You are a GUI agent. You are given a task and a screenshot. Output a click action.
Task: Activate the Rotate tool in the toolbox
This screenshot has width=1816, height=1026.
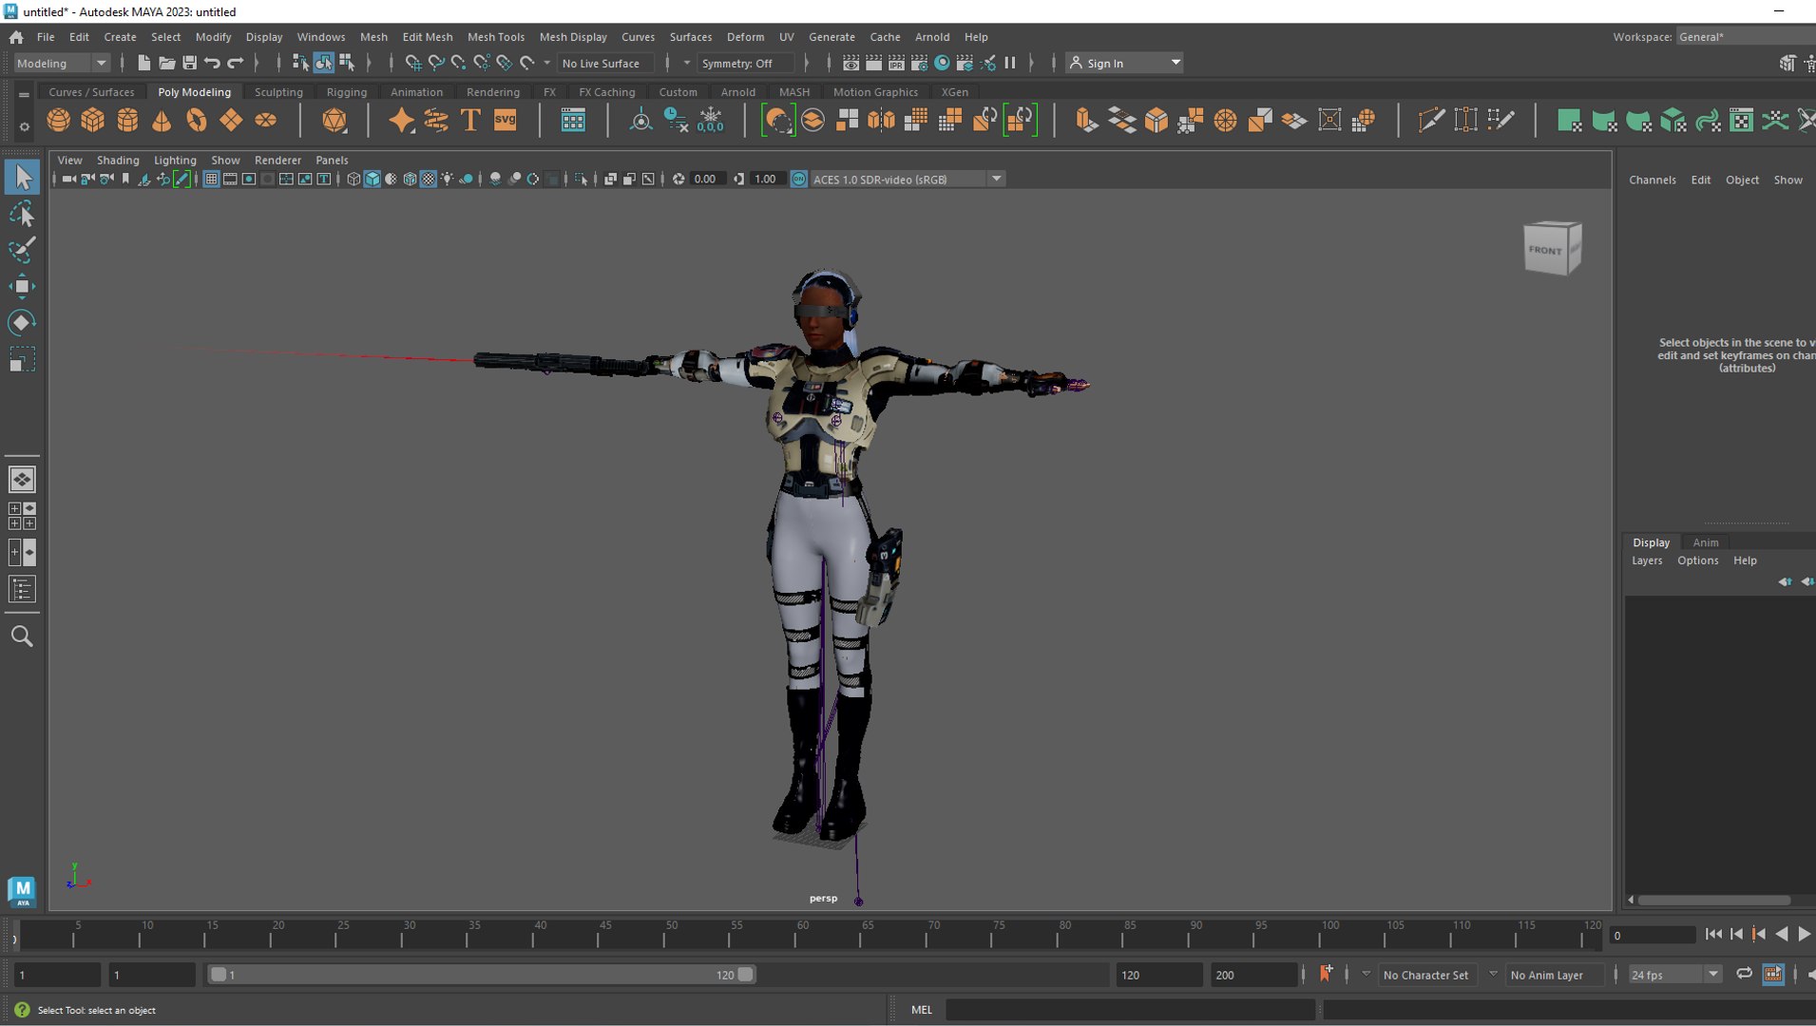pos(22,323)
